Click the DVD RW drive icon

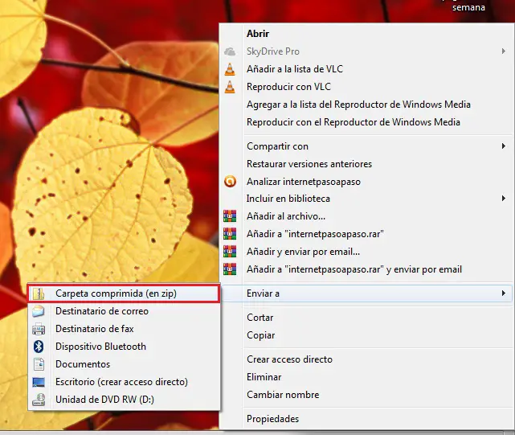click(39, 400)
